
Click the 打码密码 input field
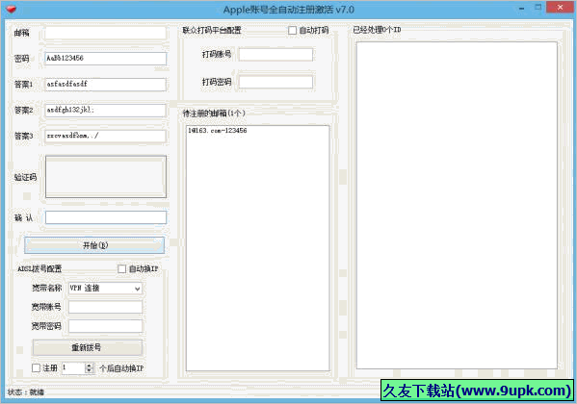(275, 82)
